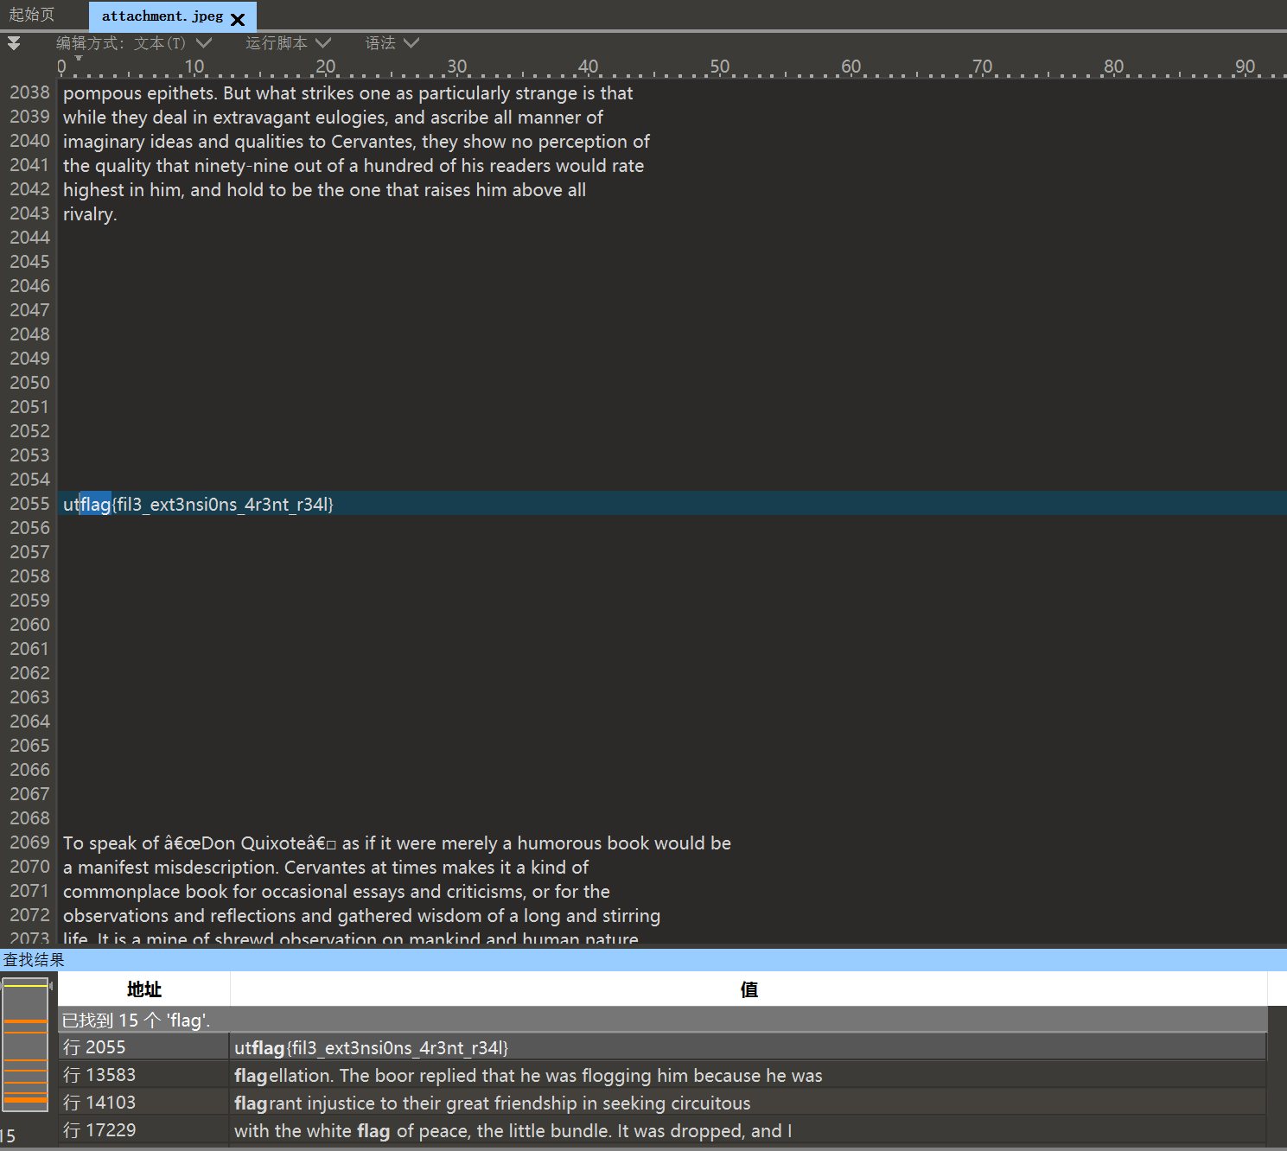
Task: Click line number 2055 in the gutter
Action: coord(30,504)
